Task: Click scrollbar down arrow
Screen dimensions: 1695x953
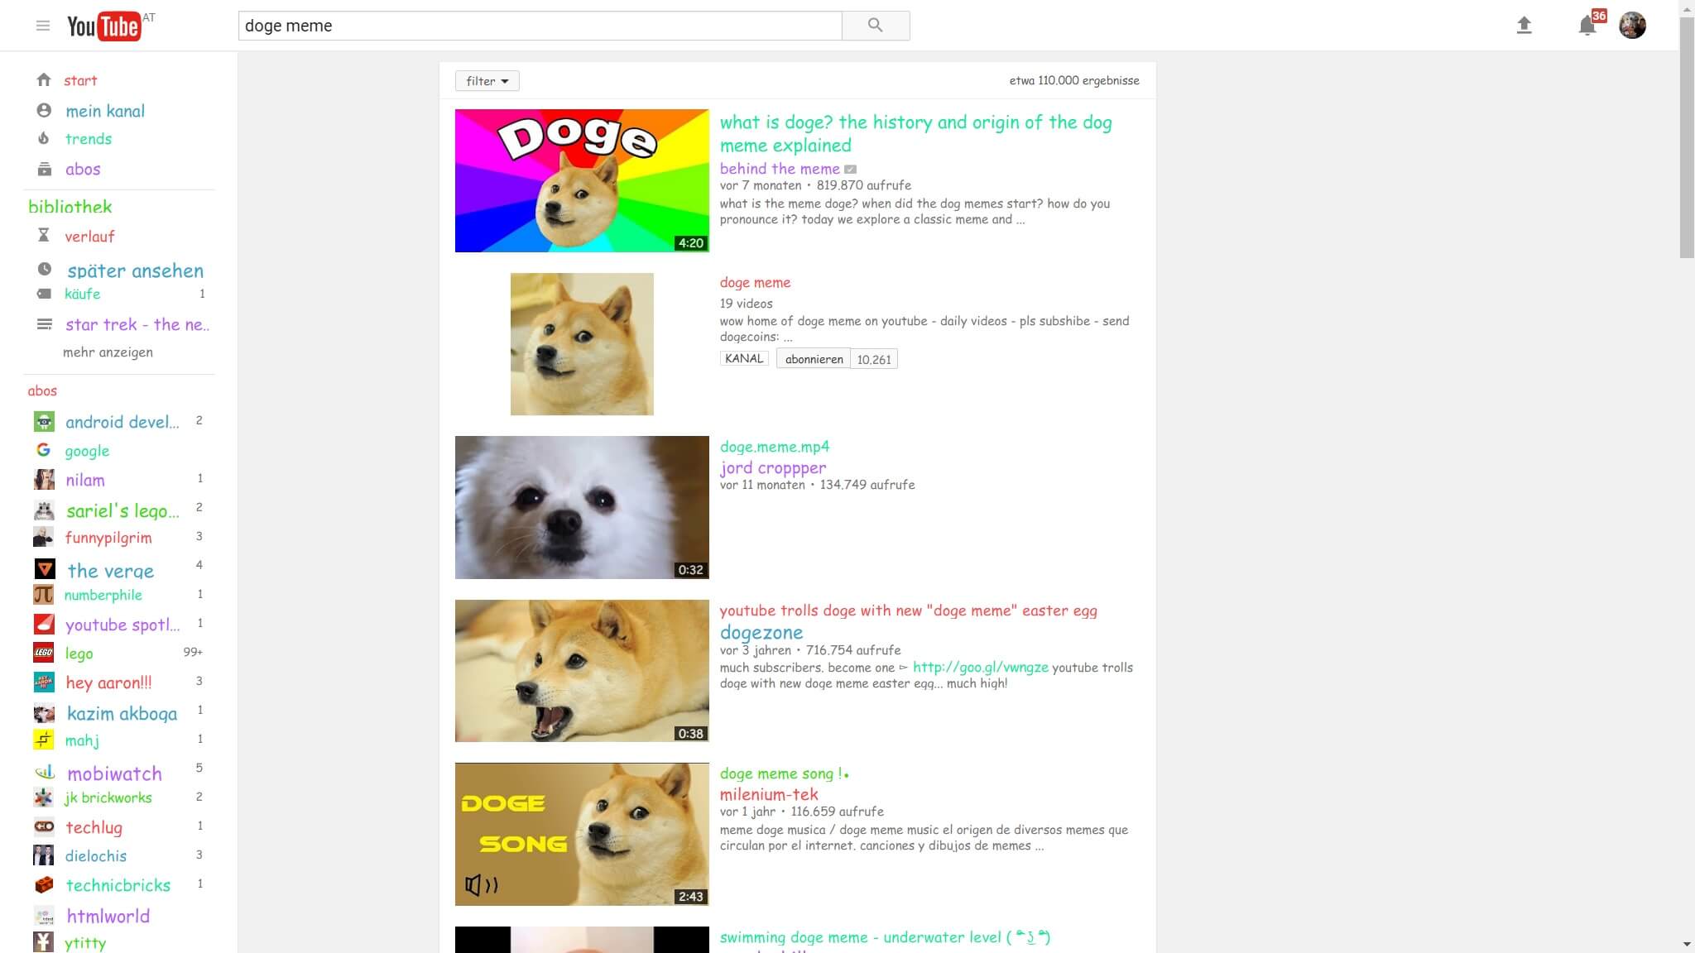Action: (1687, 944)
